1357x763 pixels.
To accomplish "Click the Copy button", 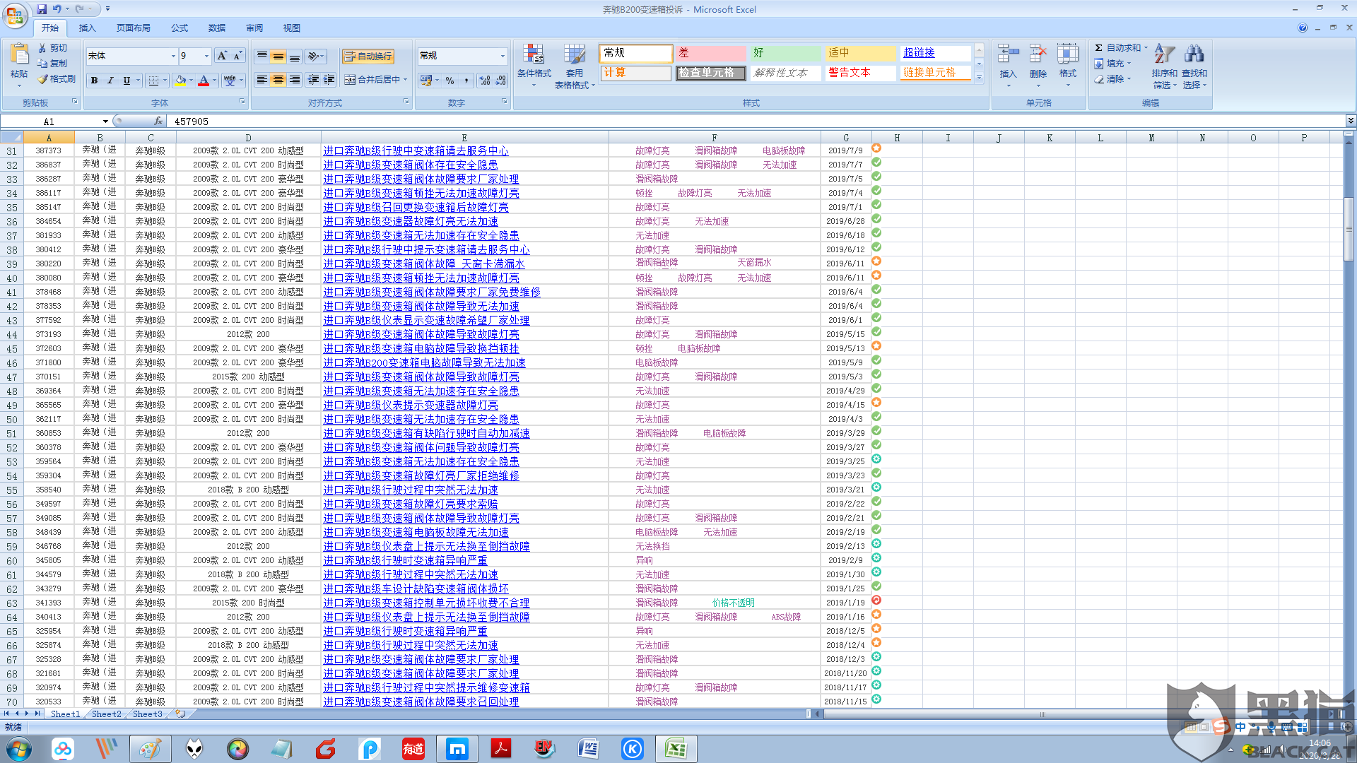I will click(x=54, y=64).
